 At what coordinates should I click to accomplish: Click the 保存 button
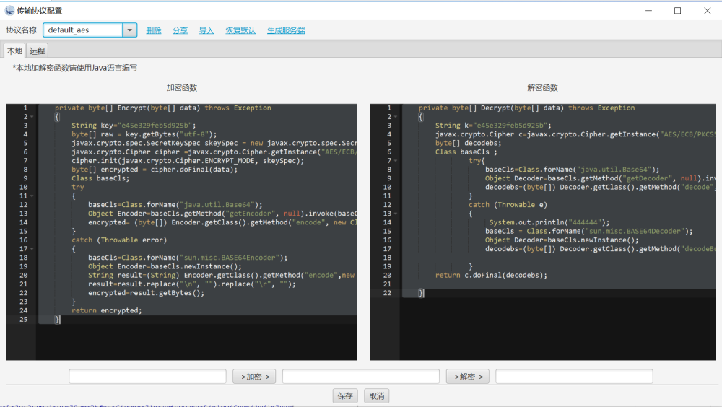[345, 395]
